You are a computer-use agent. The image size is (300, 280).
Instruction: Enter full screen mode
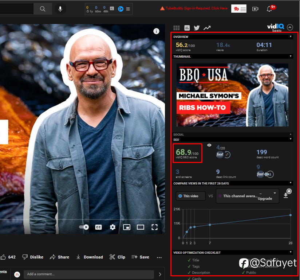[x=154, y=227]
